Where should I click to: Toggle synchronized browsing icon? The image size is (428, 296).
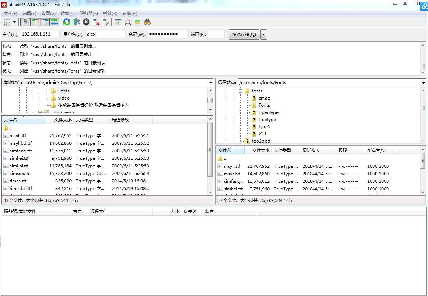click(x=138, y=22)
